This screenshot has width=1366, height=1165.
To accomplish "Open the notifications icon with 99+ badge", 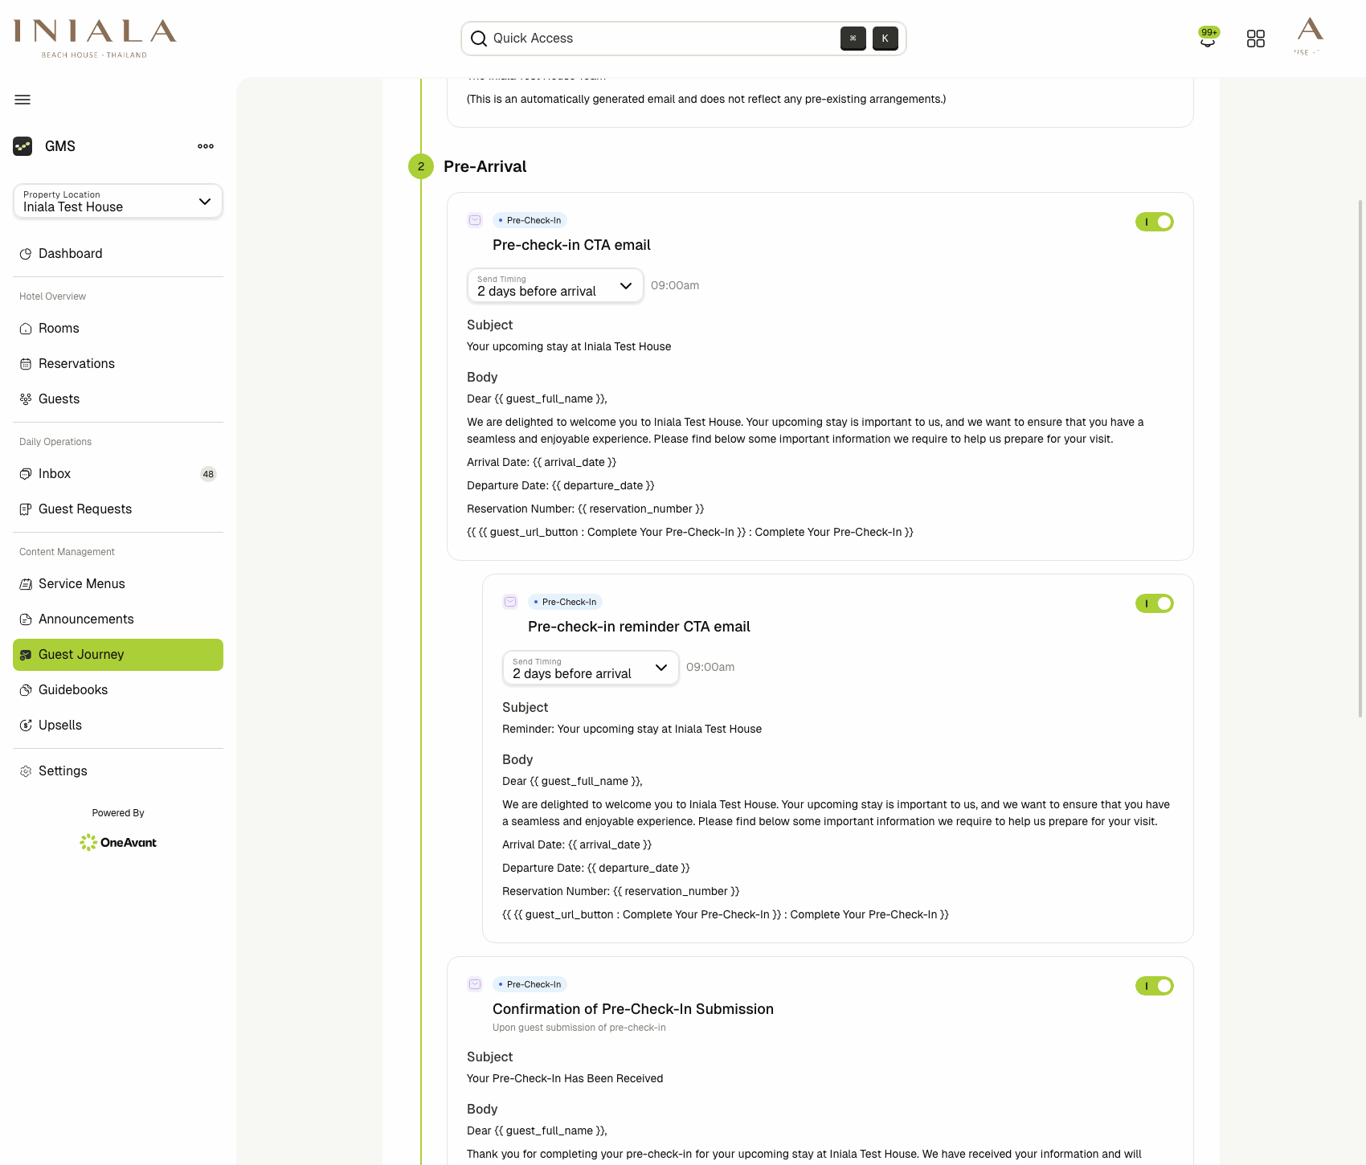I will click(x=1208, y=39).
